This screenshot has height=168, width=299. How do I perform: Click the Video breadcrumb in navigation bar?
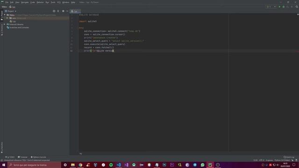click(4, 7)
